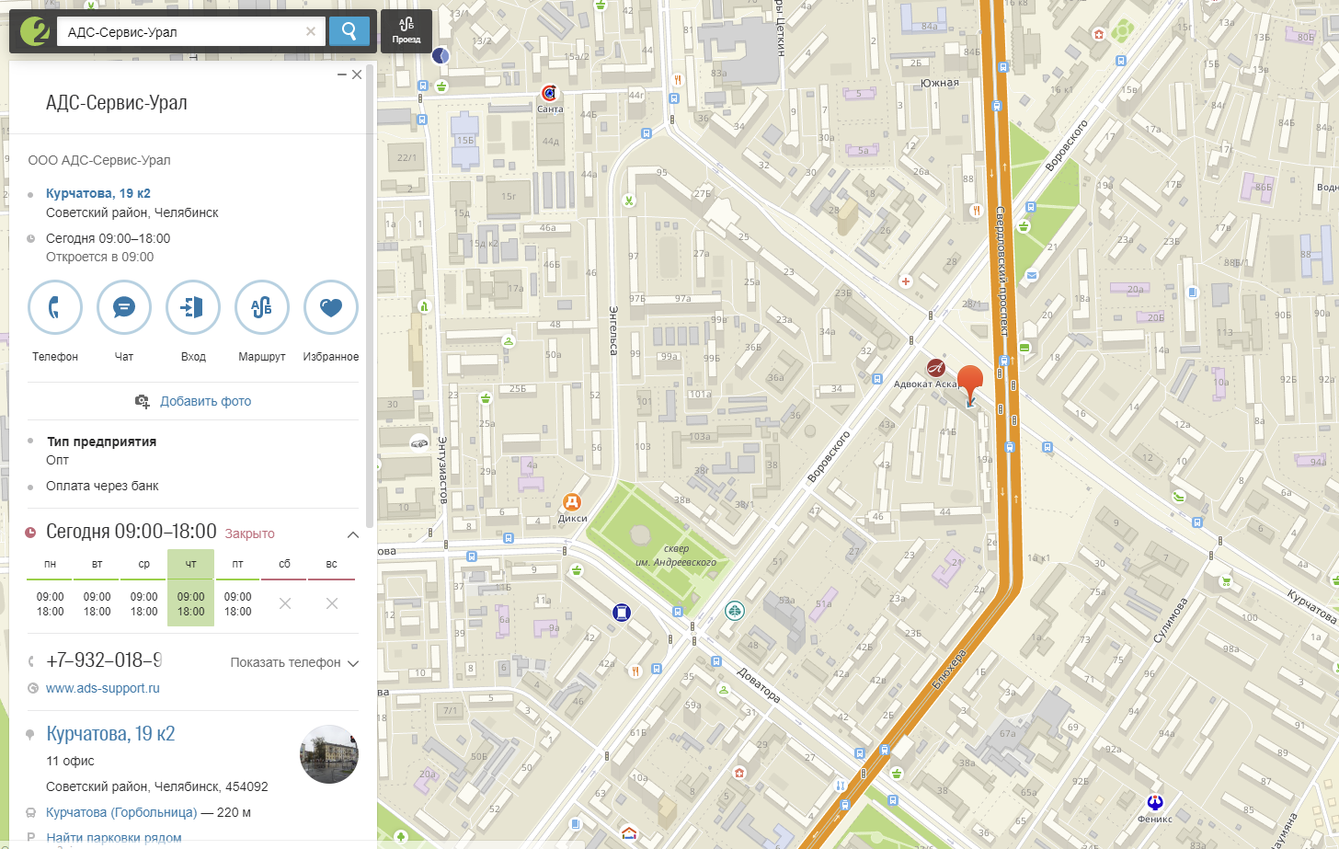Screen dimensions: 1339x849
Task: Select the пн day column
Action: (x=50, y=589)
